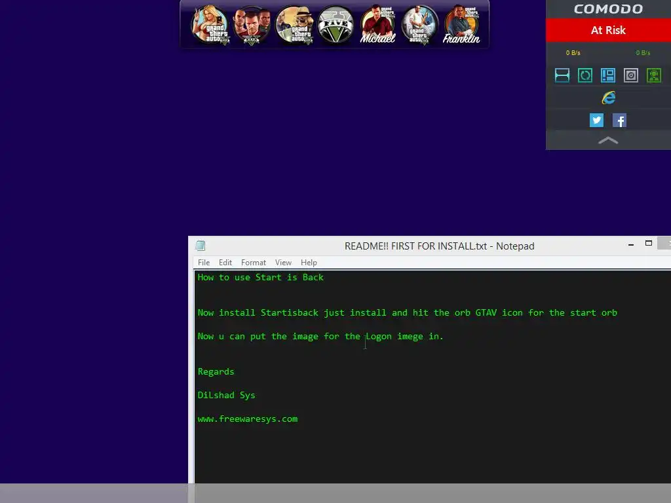Click the green 0 B/s traffic indicator

tap(643, 52)
